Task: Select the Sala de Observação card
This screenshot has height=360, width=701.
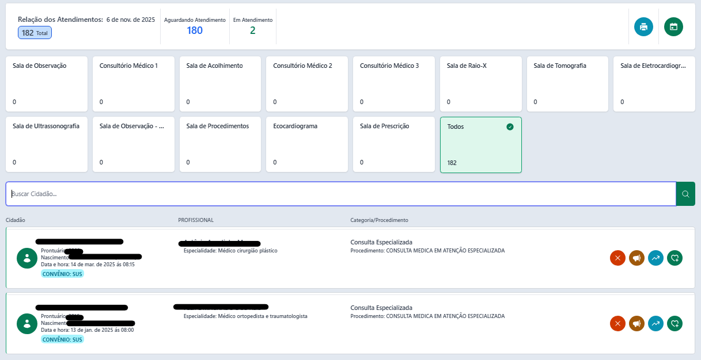Action: [47, 84]
